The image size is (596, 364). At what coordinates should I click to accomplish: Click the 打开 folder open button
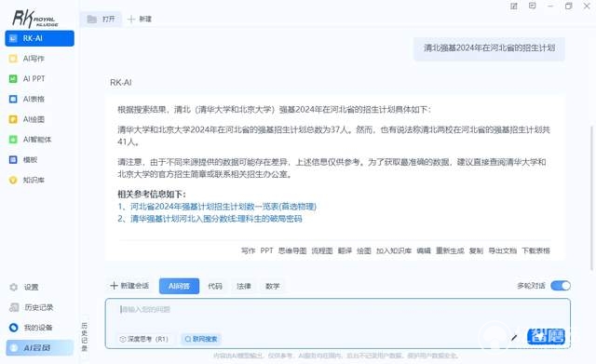pyautogui.click(x=102, y=19)
